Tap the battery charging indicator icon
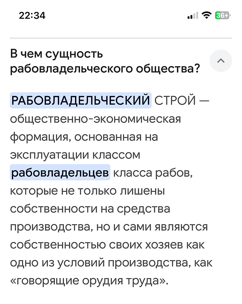Screen dimensions: 242x304 pyautogui.click(x=222, y=16)
